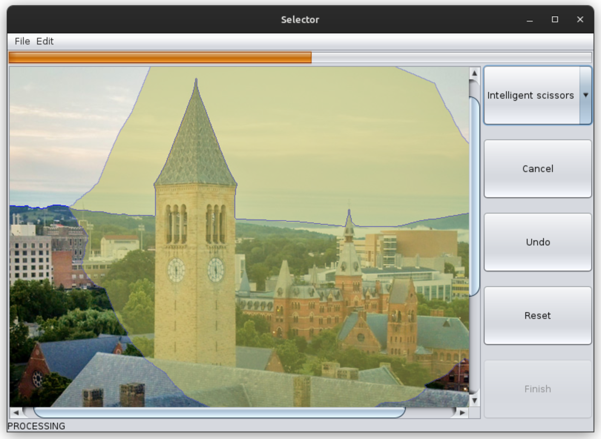Click the greyed-out Finish button
601x439 pixels.
pos(537,389)
